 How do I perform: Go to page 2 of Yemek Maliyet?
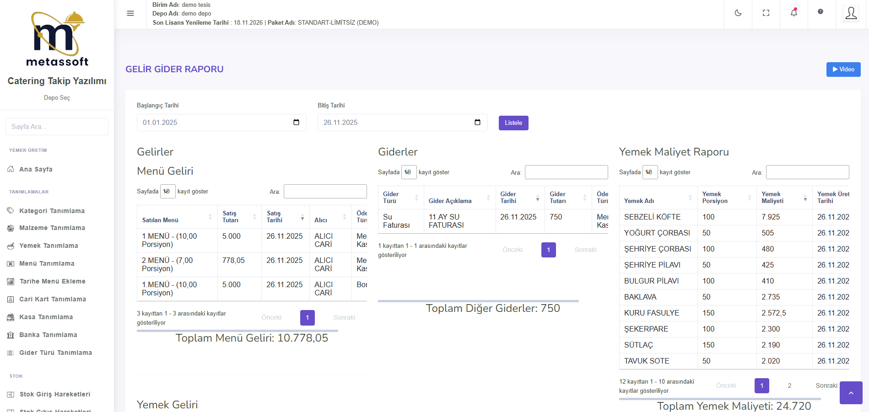pos(789,385)
